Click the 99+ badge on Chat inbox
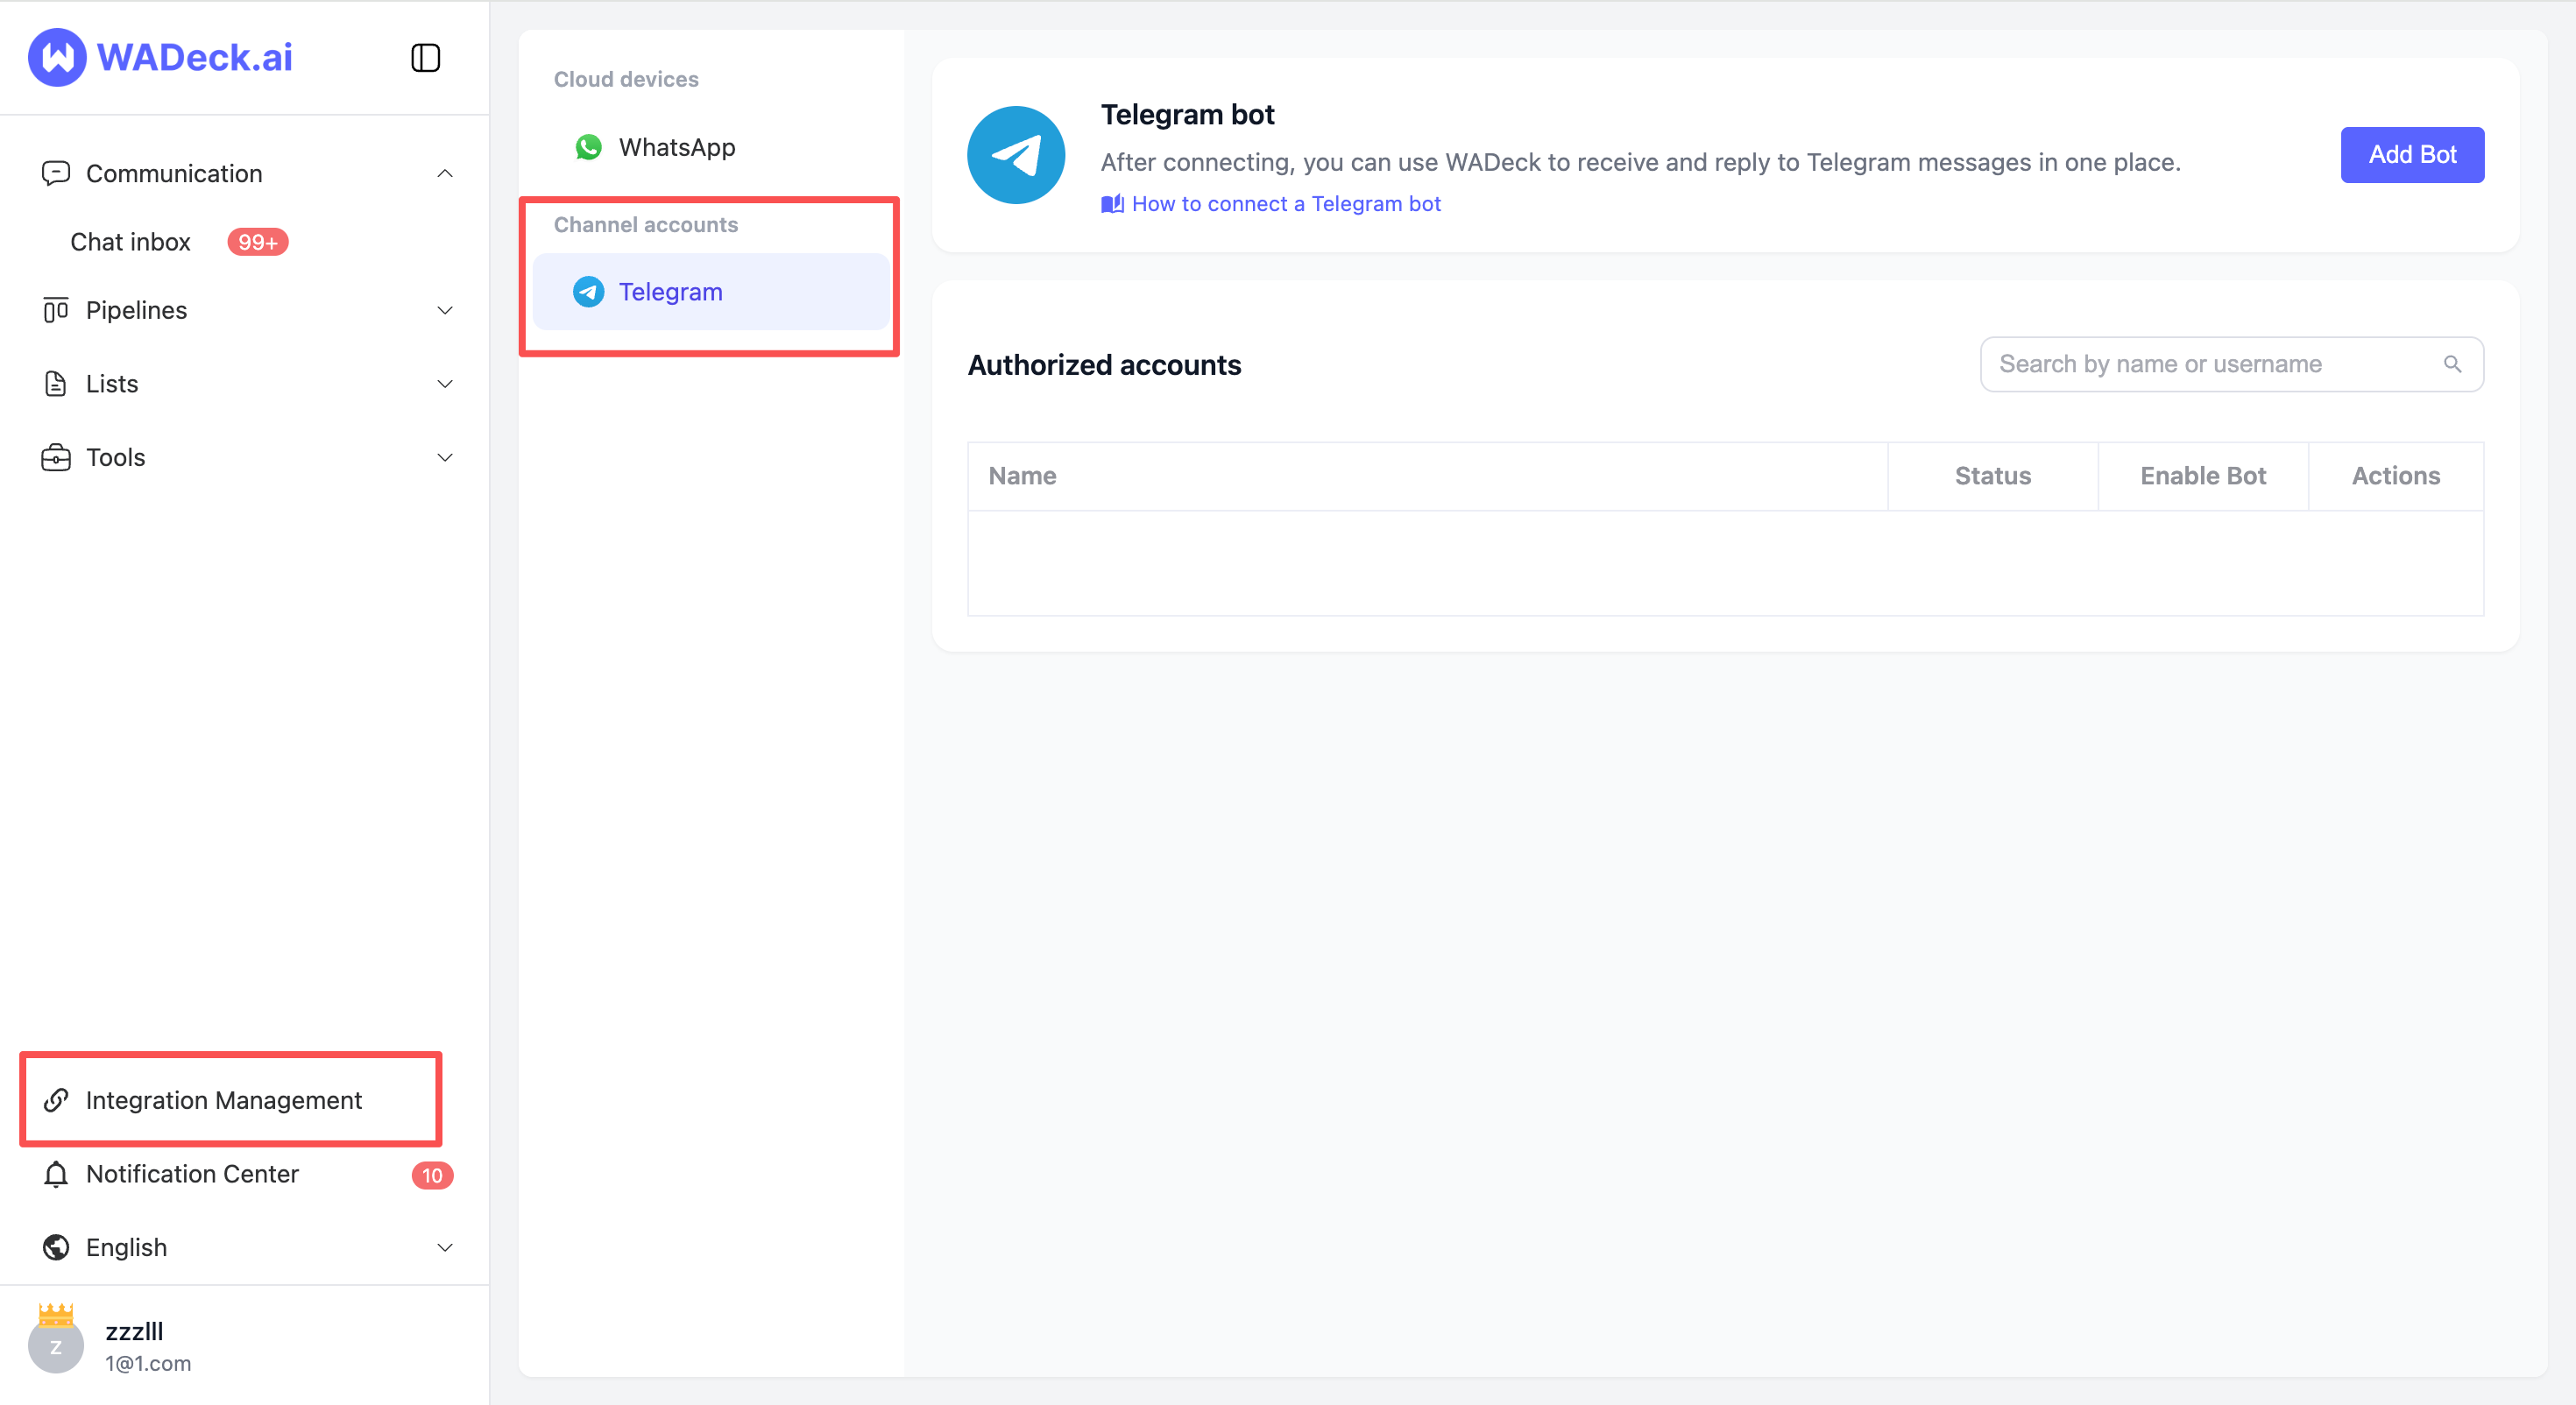This screenshot has height=1405, width=2576. point(257,242)
